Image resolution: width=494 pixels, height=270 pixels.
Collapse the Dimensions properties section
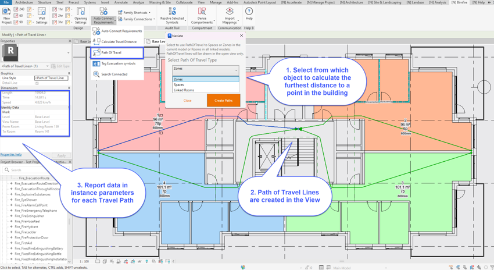69,88
